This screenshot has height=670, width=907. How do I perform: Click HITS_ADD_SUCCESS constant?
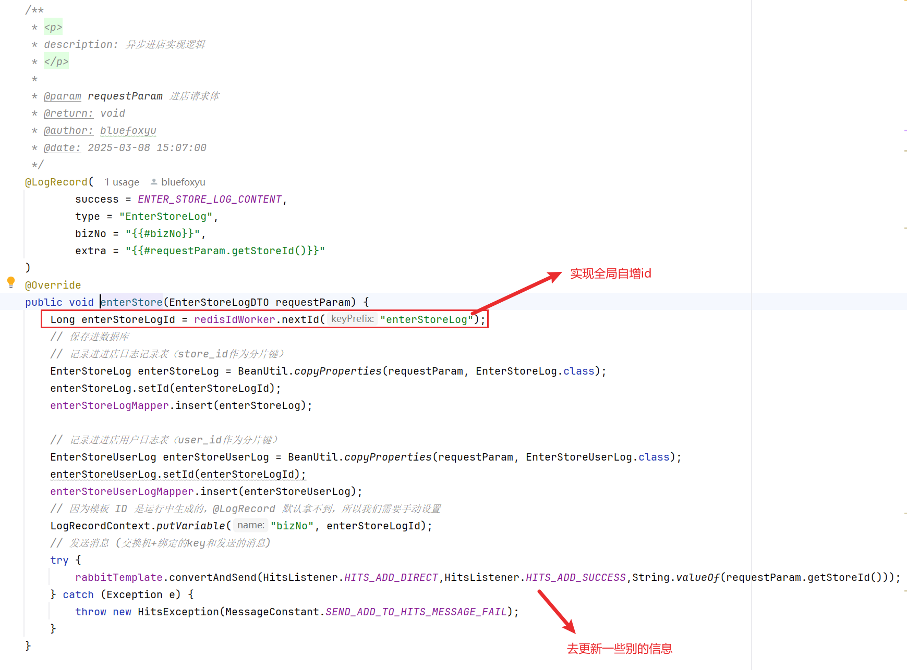coord(576,577)
